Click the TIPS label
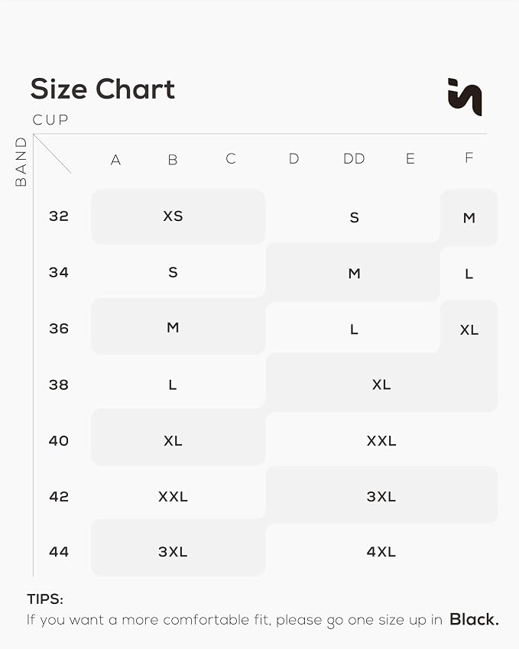Screen dimensions: 519x649 click(45, 599)
